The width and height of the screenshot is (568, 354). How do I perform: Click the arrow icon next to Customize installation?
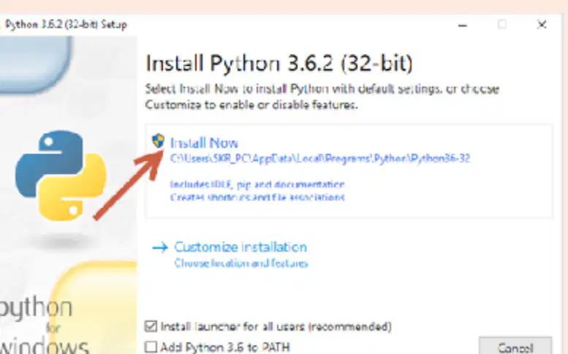pos(160,247)
